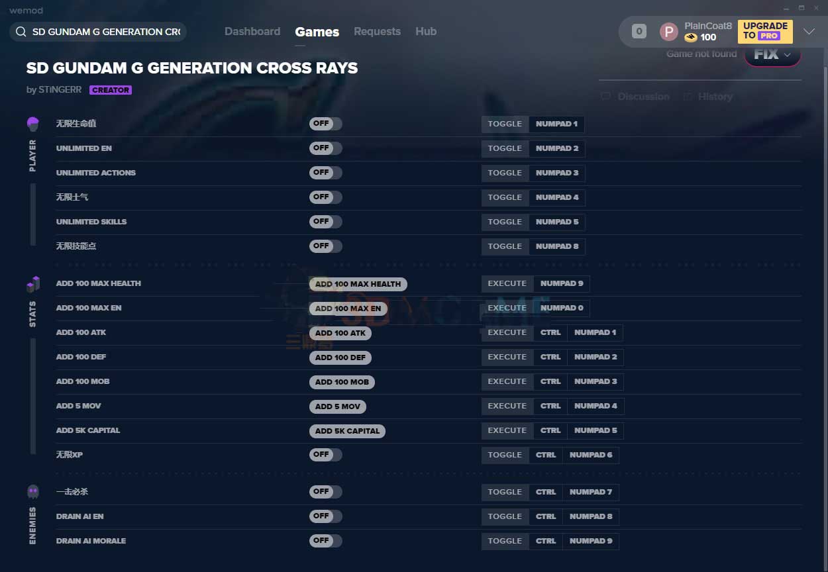Click the Add 5 MOV button

coord(338,406)
